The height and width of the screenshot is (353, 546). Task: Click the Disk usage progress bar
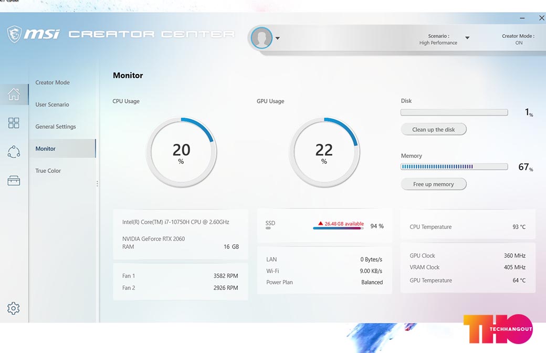[x=454, y=112]
